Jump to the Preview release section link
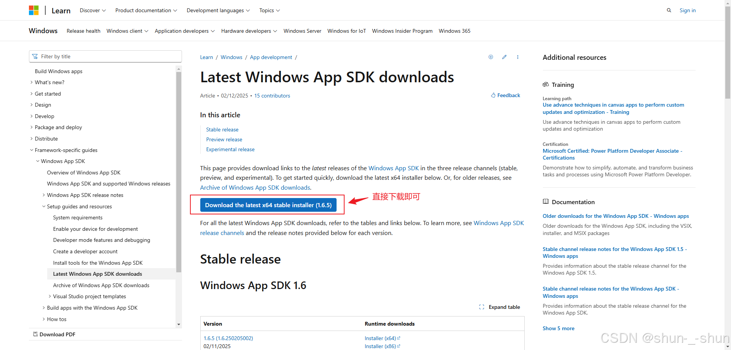 point(224,139)
